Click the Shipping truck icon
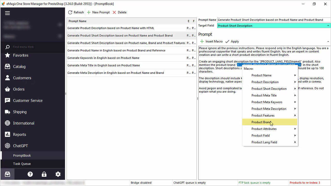The image size is (331, 186). pos(7,112)
